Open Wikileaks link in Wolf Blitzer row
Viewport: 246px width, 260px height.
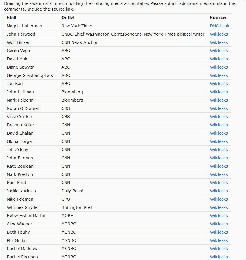coord(219,42)
